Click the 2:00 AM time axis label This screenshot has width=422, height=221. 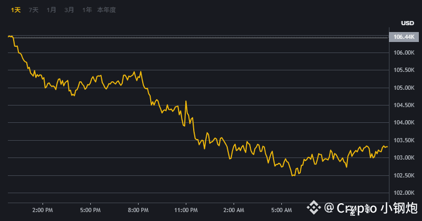[x=234, y=210]
